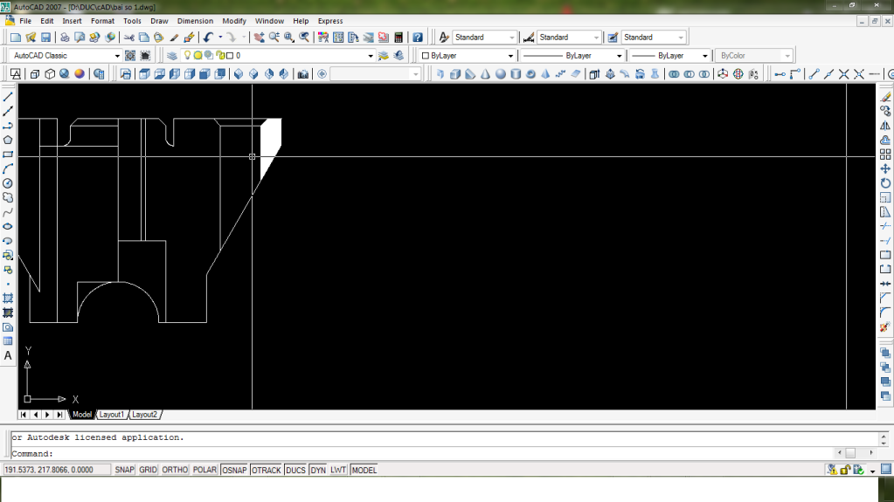Click the Move tool

pyautogui.click(x=885, y=168)
